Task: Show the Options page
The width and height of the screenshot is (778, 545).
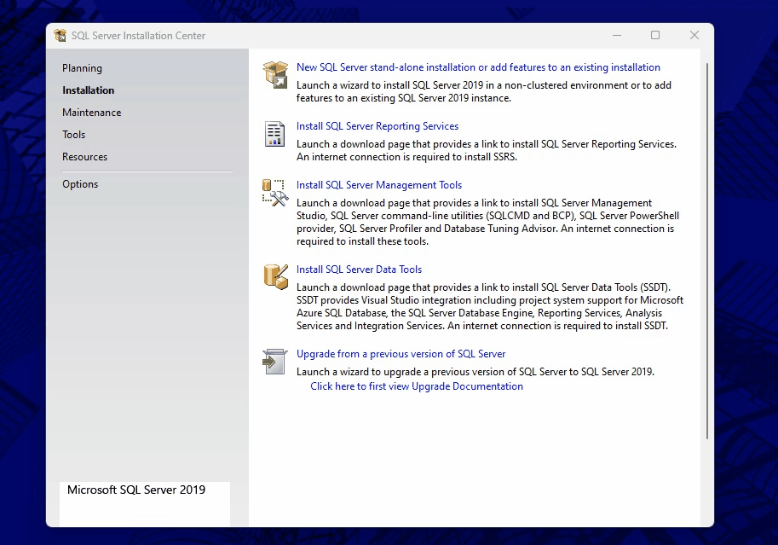Action: (80, 184)
